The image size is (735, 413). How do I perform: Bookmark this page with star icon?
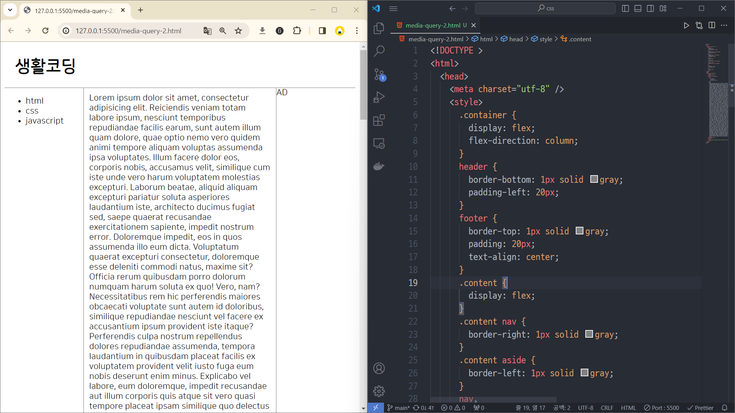click(x=238, y=31)
